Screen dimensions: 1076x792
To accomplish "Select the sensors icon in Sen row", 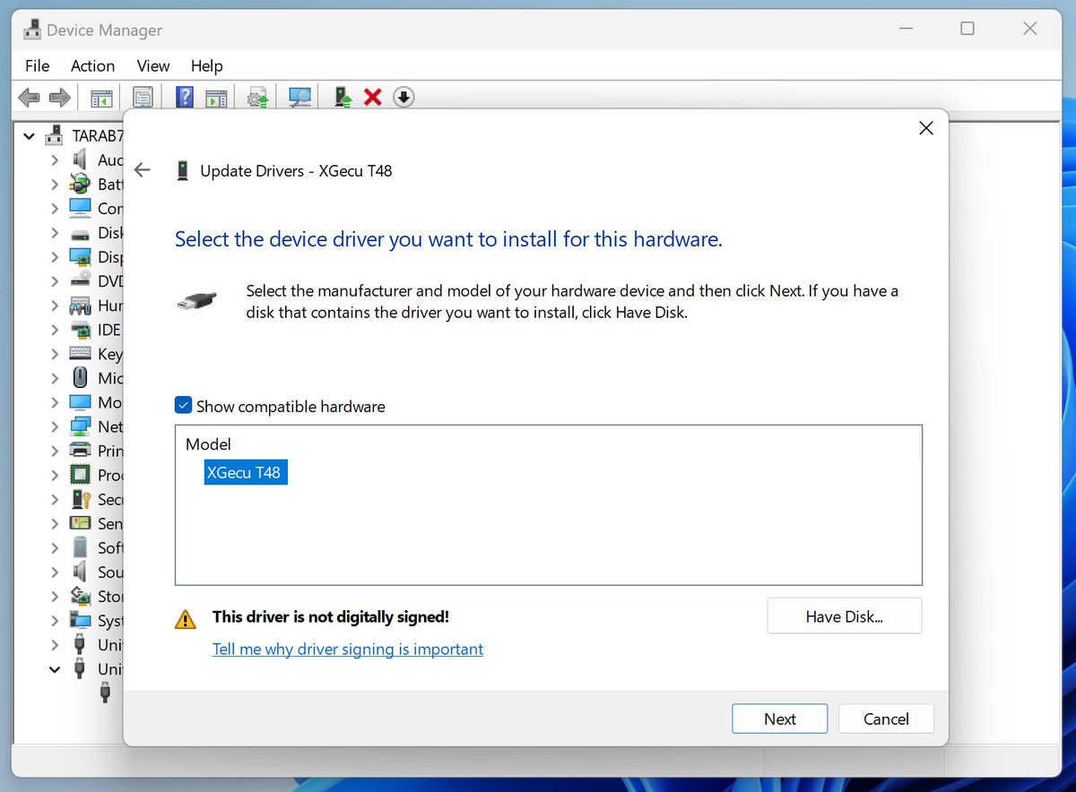I will [80, 523].
